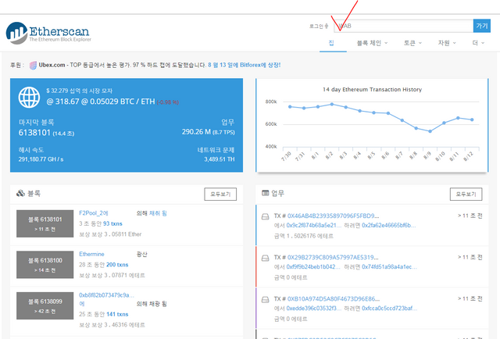Open sender address 0xf9f9b24beb1b042
Viewport: 500px width, 339px height.
(x=313, y=267)
